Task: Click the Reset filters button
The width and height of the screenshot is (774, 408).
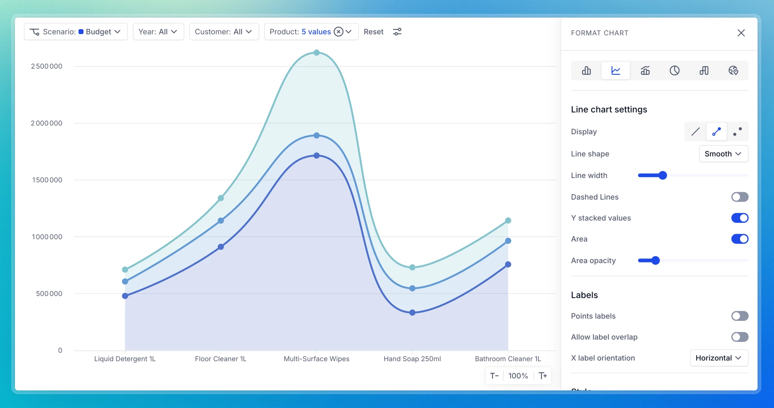Action: (374, 32)
